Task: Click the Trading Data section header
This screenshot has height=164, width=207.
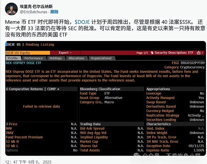Action: click(90, 124)
